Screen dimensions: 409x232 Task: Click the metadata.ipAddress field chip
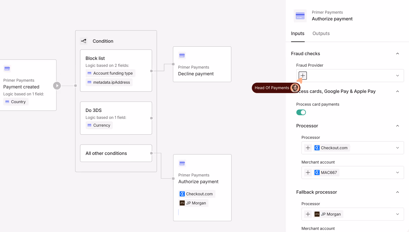click(x=109, y=82)
